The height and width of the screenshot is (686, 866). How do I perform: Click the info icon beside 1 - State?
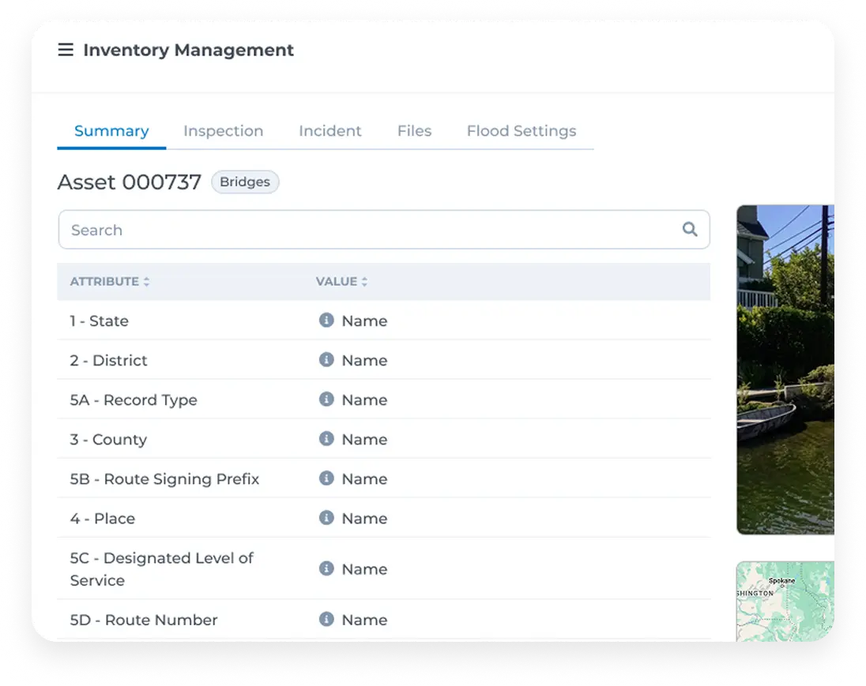(x=326, y=321)
